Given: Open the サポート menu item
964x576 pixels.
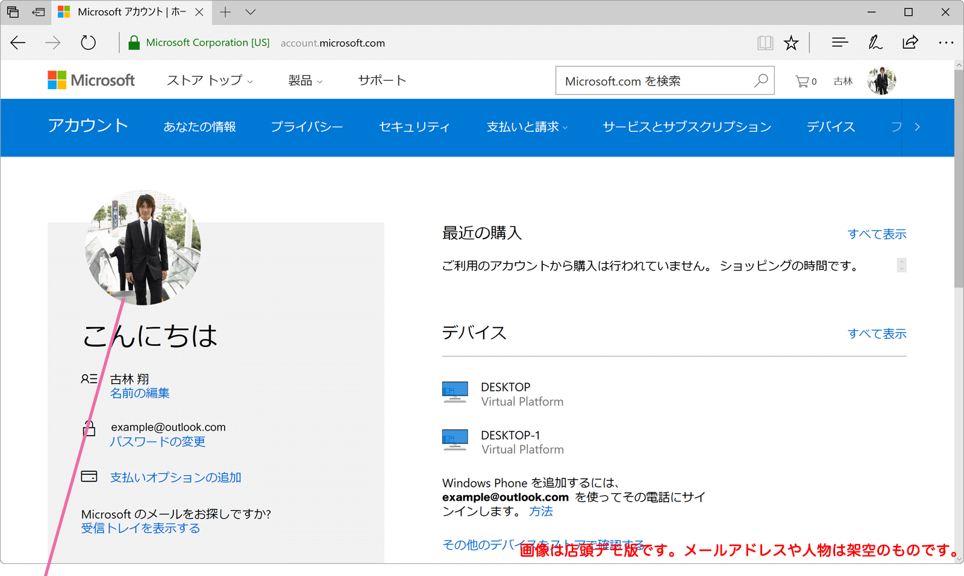Looking at the screenshot, I should (x=382, y=80).
